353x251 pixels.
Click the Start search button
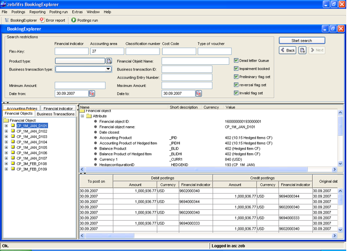coord(301,41)
